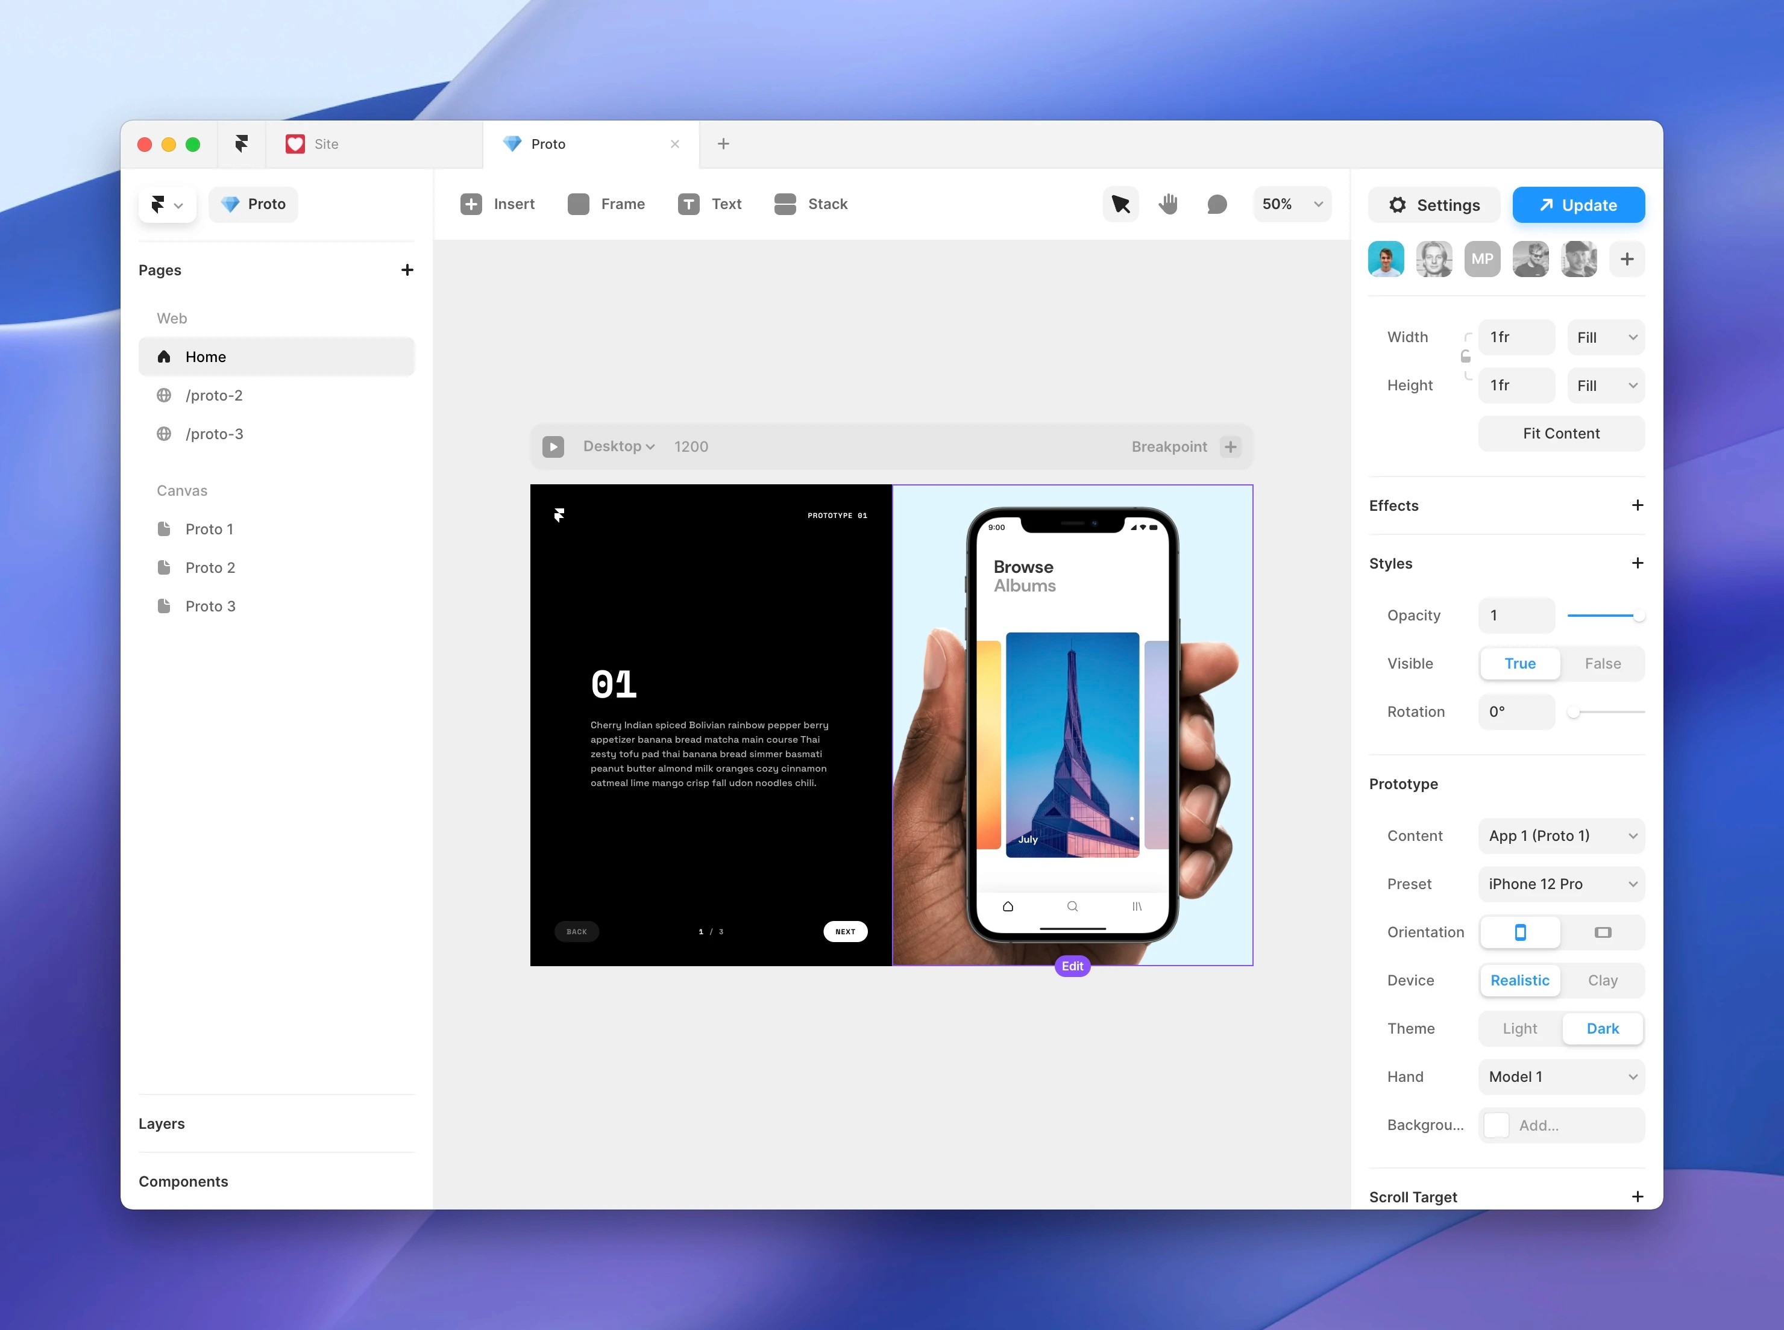Expand the Hand Model 1 dropdown
1784x1330 pixels.
(x=1560, y=1077)
